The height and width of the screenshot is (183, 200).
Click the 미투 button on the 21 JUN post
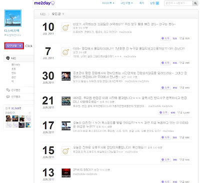pyautogui.click(x=163, y=112)
